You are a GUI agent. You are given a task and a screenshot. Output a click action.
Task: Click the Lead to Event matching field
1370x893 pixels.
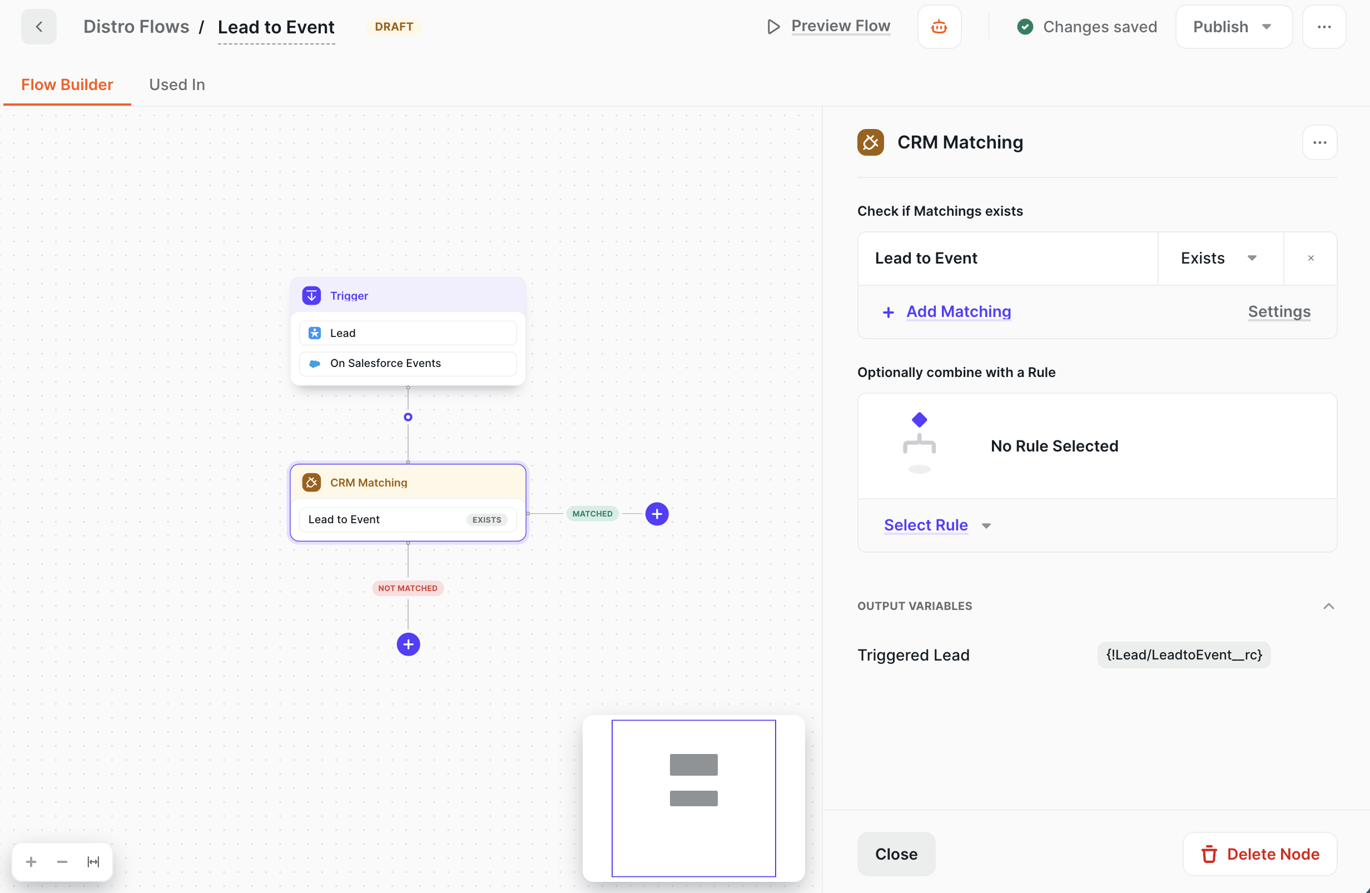click(1007, 258)
